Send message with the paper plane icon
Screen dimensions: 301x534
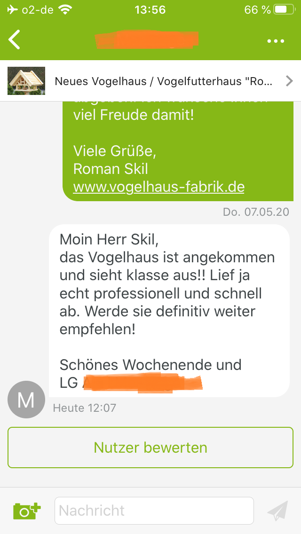coord(278,510)
